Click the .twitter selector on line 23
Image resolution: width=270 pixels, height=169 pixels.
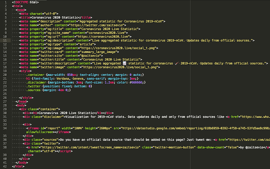tap(33, 86)
